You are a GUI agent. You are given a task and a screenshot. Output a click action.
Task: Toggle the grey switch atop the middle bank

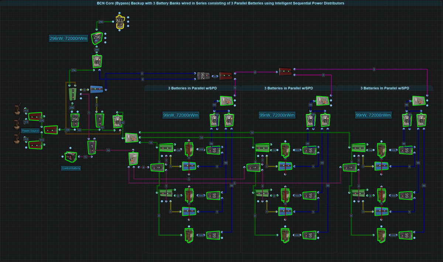click(x=322, y=100)
